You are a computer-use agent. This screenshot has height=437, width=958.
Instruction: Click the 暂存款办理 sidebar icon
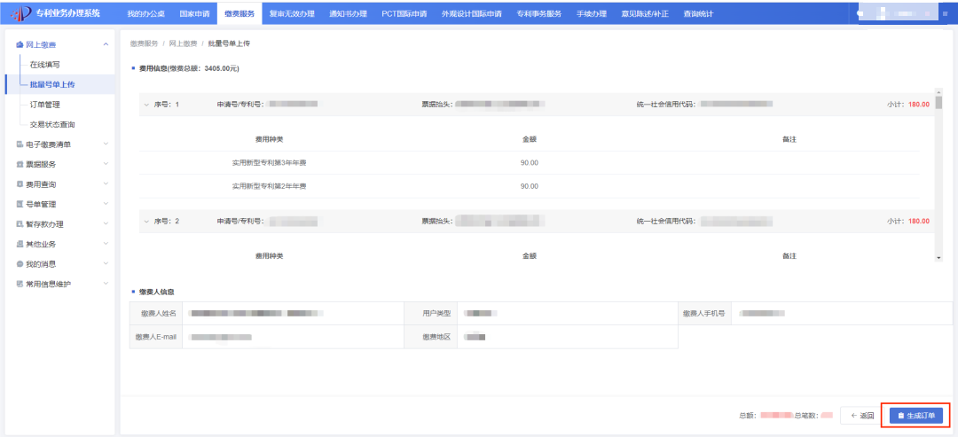(20, 224)
